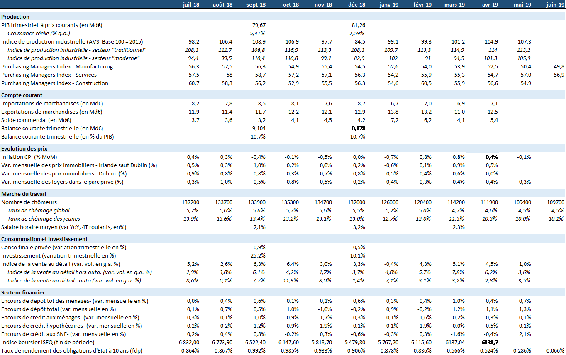Click Balance courante trimestrielle (en % du PIB) label

tap(58, 136)
